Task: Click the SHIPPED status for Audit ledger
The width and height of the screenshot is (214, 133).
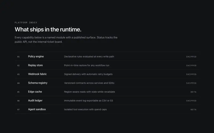Action: tap(191, 101)
